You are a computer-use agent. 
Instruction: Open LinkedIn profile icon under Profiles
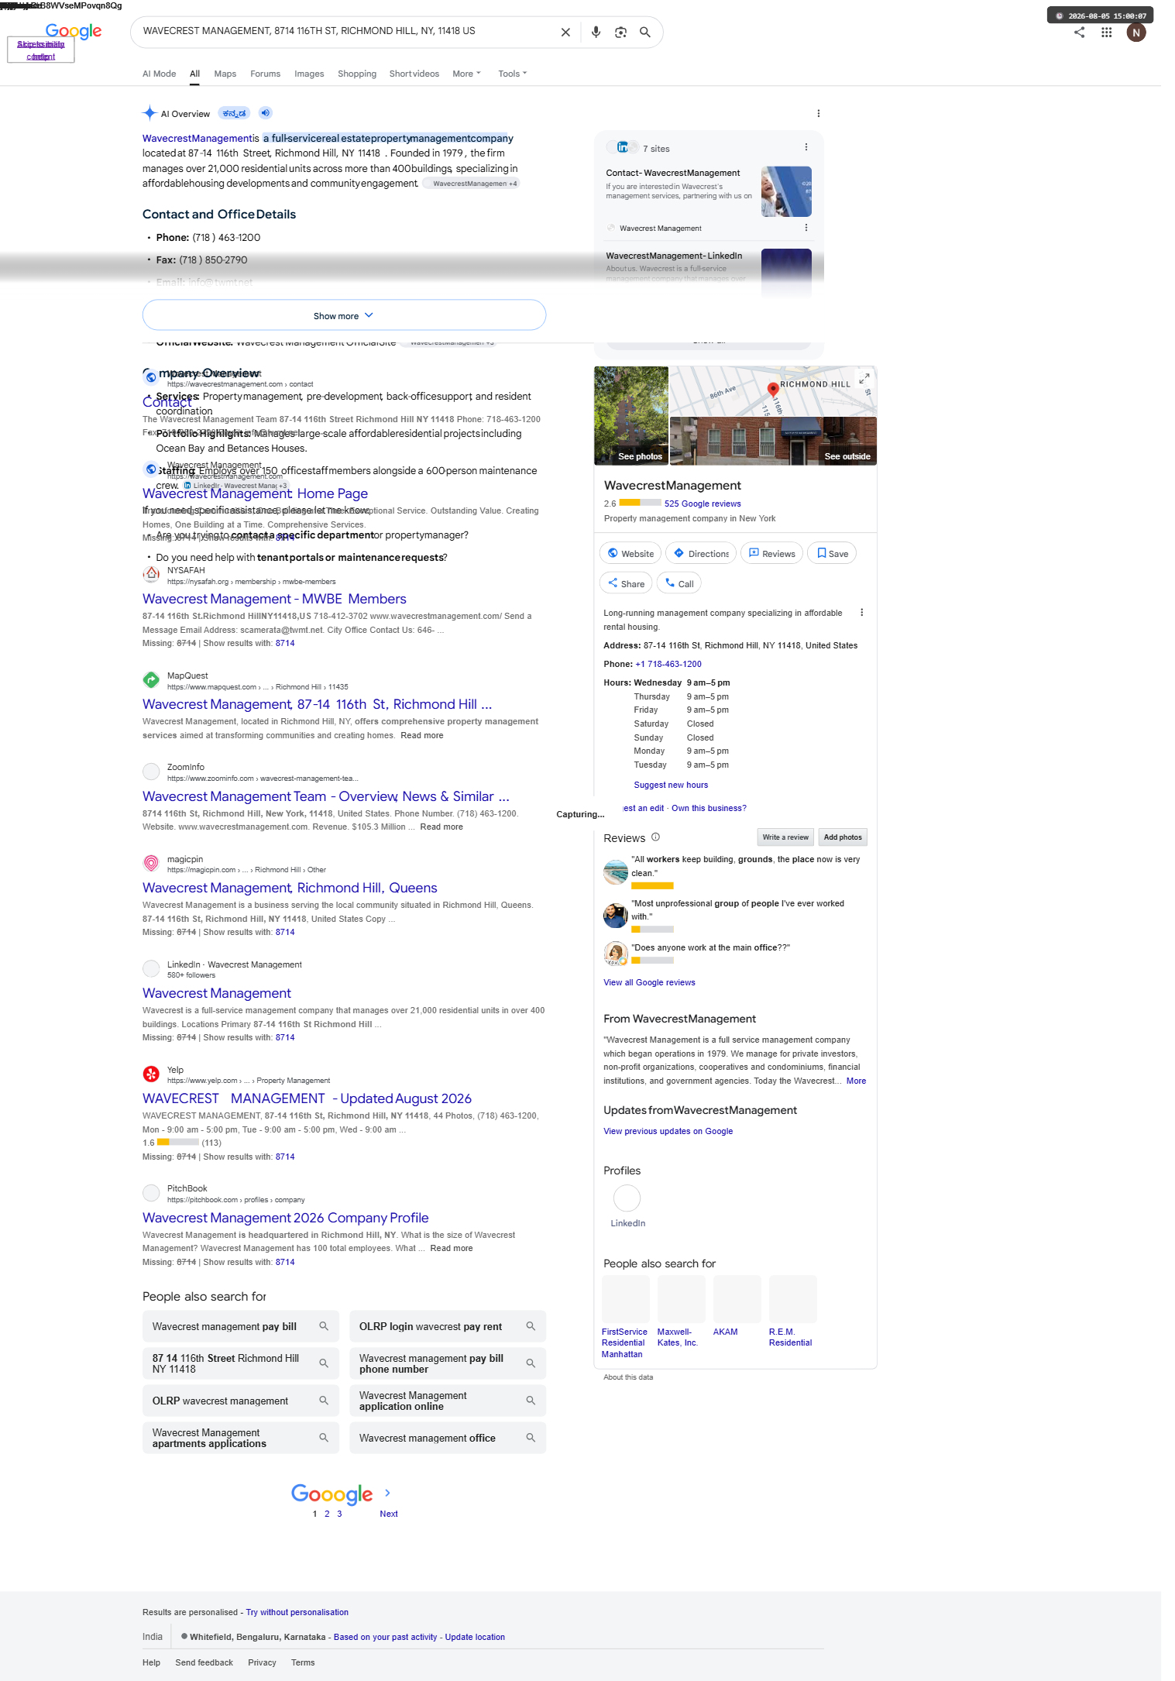(627, 1198)
